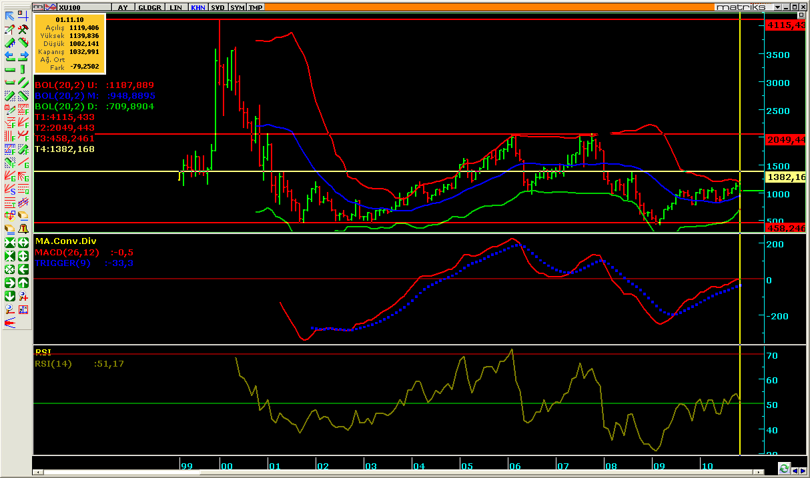Toggle the SVD button
Viewport: 810px width, 478px height.
pyautogui.click(x=218, y=7)
